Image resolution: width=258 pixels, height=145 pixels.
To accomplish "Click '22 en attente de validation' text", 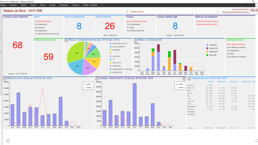I will [236, 57].
